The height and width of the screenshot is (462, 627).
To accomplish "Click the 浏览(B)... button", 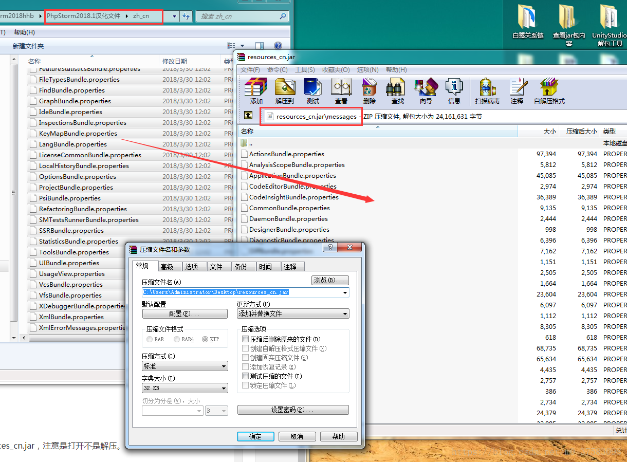I will tap(330, 280).
